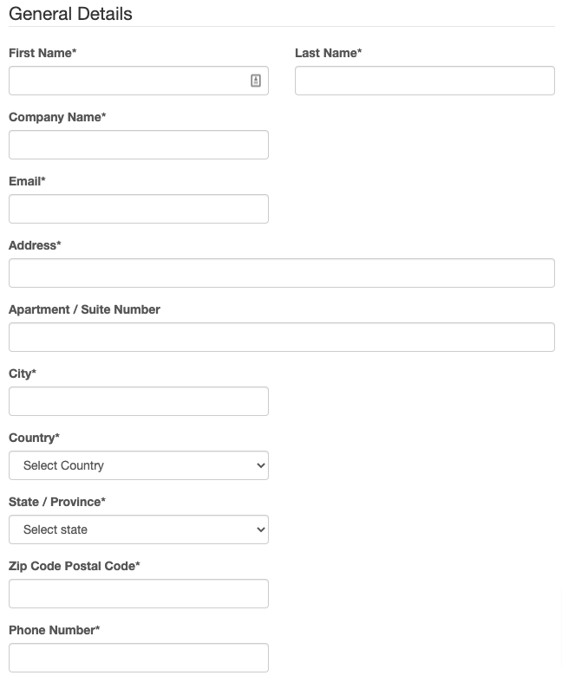Click the "Zip Code Postal Code*" label text
This screenshot has height=682, width=562.
coord(75,566)
